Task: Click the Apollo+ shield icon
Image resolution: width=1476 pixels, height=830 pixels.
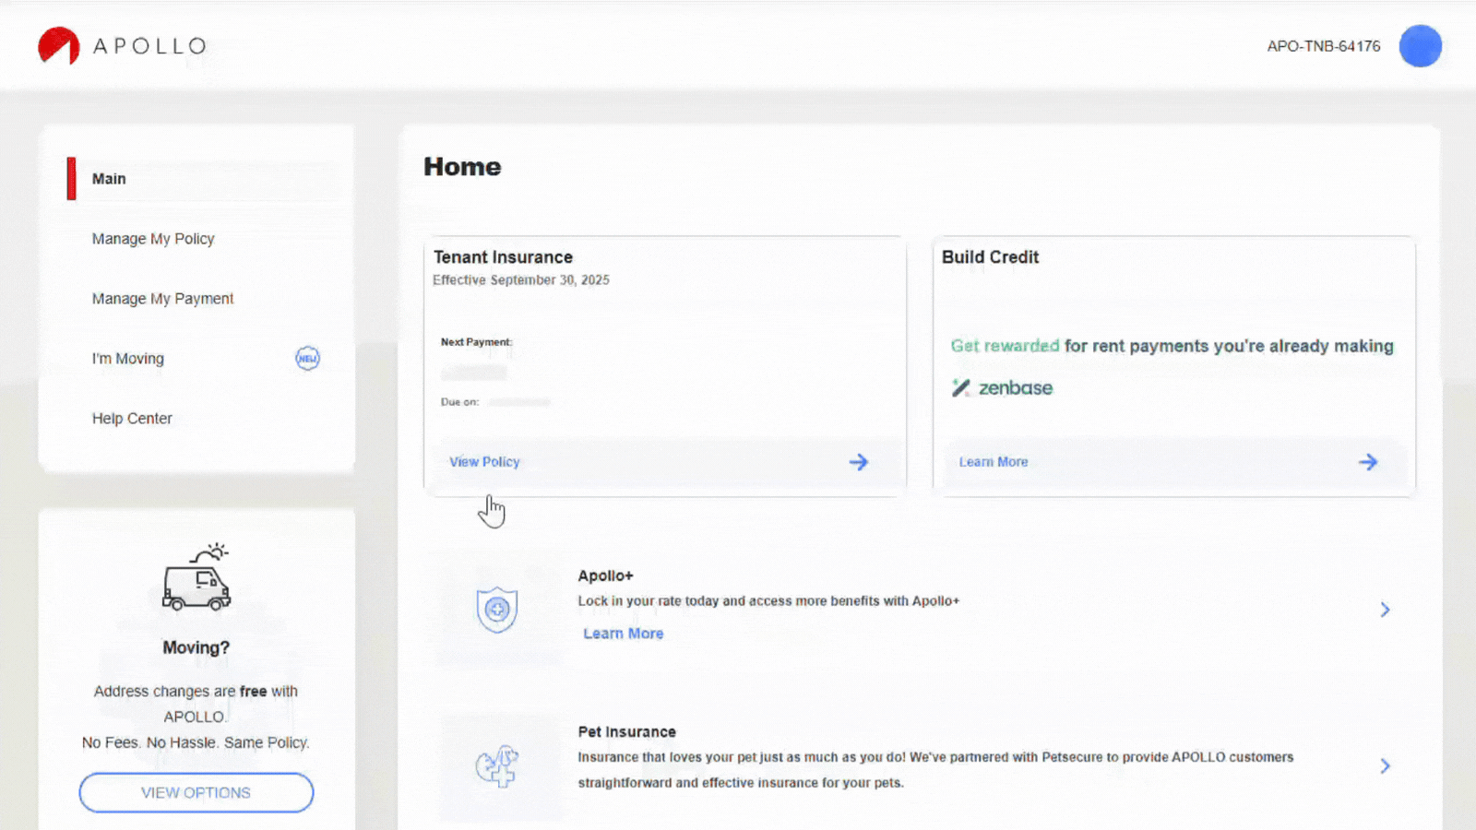Action: coord(497,610)
